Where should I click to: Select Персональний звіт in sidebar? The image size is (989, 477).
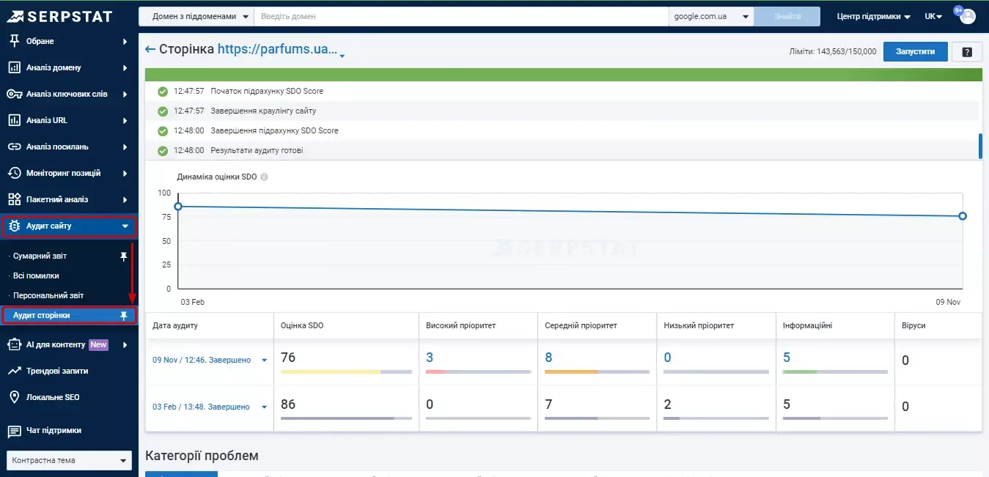coord(48,295)
